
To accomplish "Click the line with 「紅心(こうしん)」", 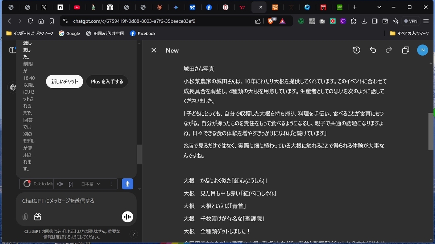I will (225, 181).
